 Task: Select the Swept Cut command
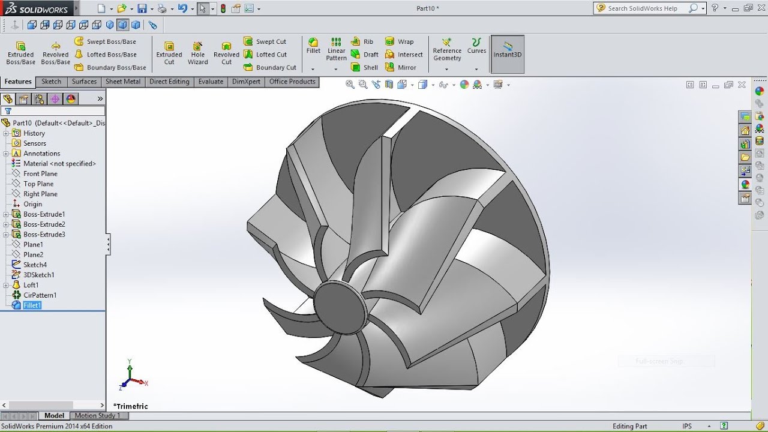(265, 41)
